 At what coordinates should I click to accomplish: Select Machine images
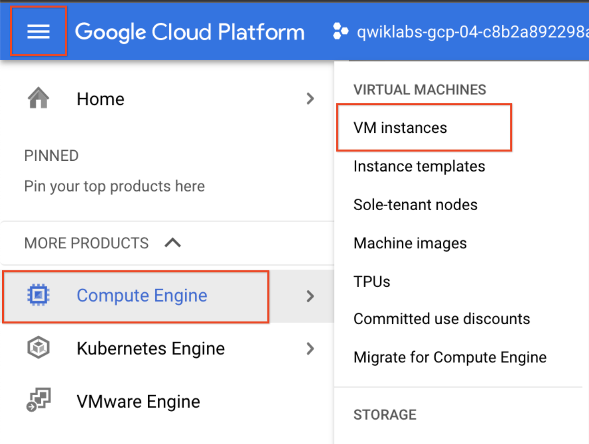coord(410,243)
